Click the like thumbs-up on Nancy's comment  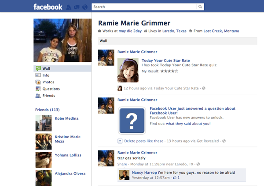click(175, 178)
